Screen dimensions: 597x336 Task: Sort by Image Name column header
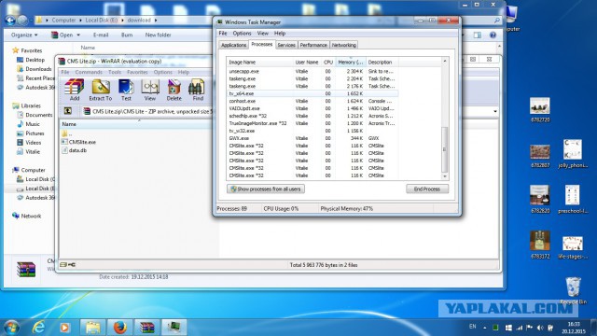259,63
